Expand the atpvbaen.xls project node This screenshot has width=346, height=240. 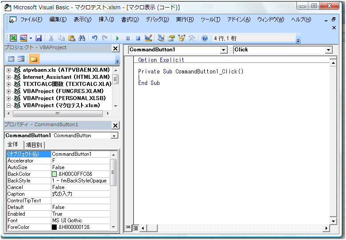8,70
